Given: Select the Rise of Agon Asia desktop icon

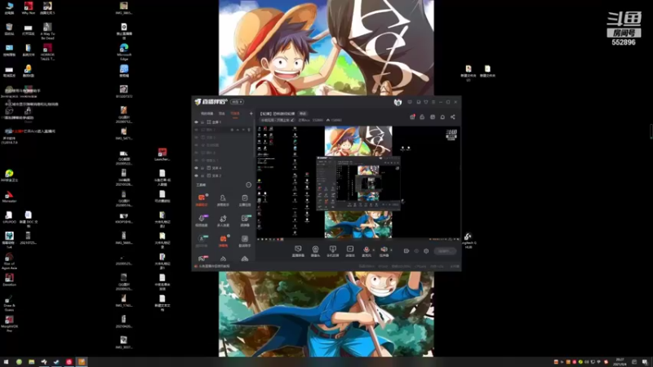Looking at the screenshot, I should [9, 261].
